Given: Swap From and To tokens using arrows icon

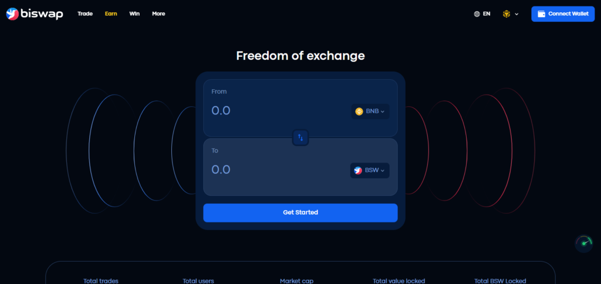Looking at the screenshot, I should tap(300, 137).
